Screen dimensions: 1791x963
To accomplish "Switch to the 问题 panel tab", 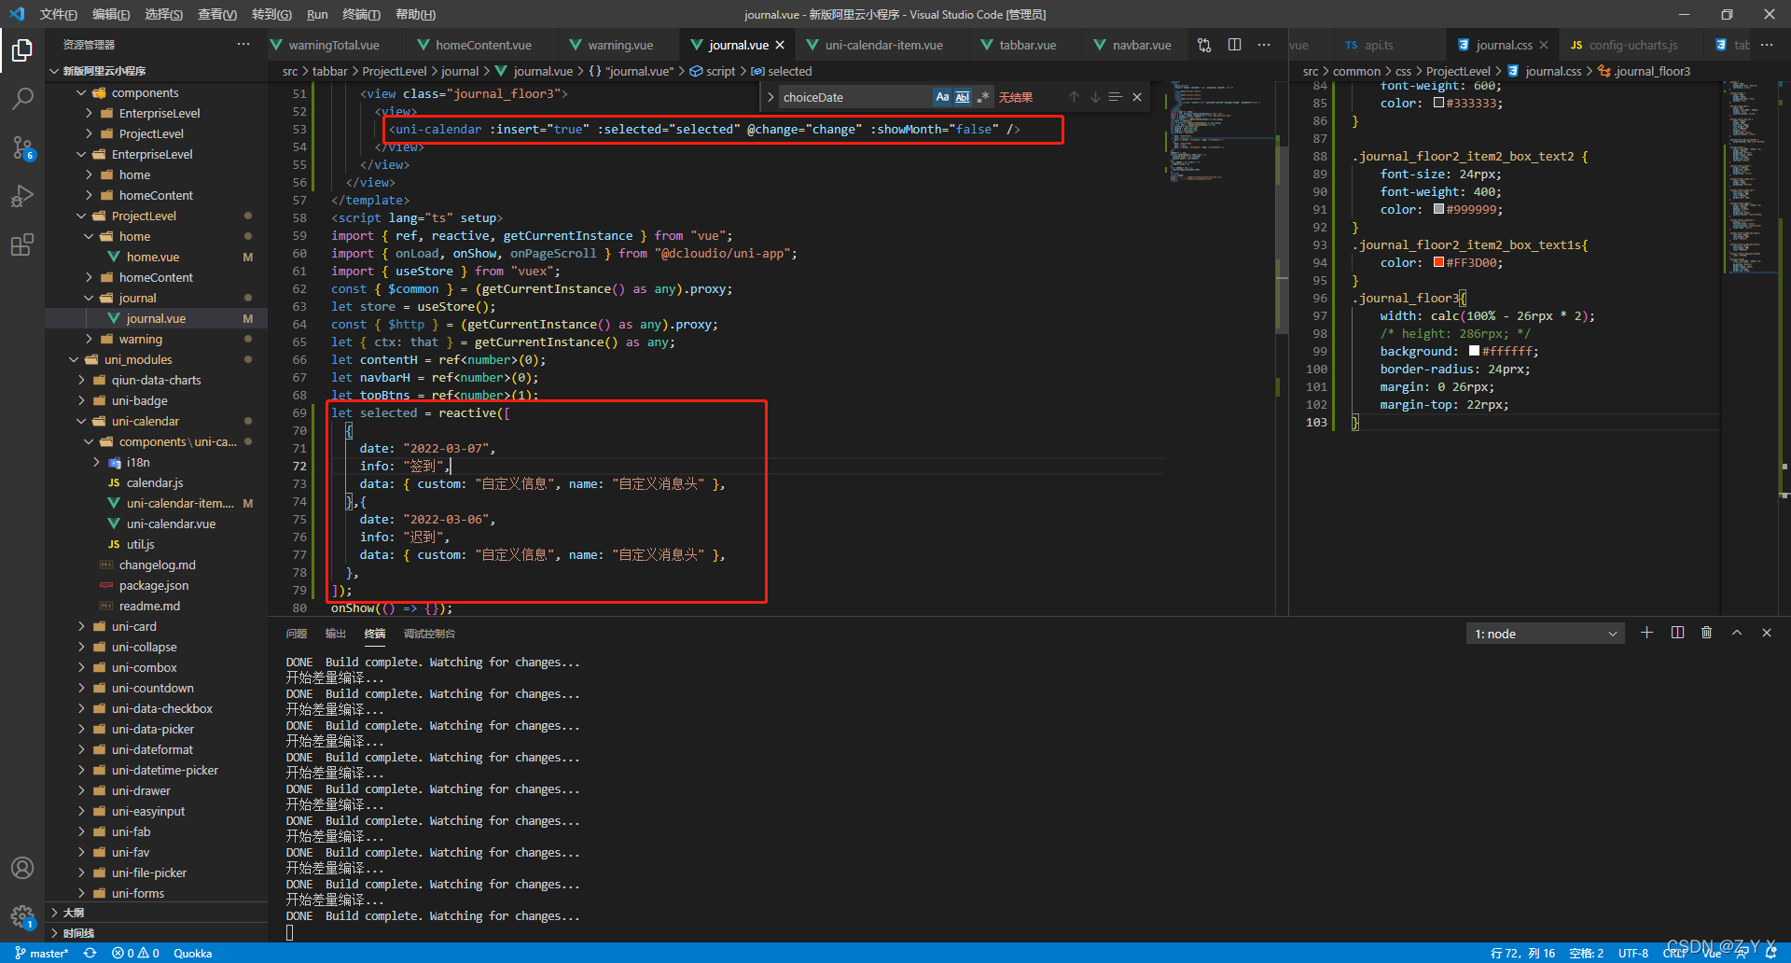I will coord(297,634).
